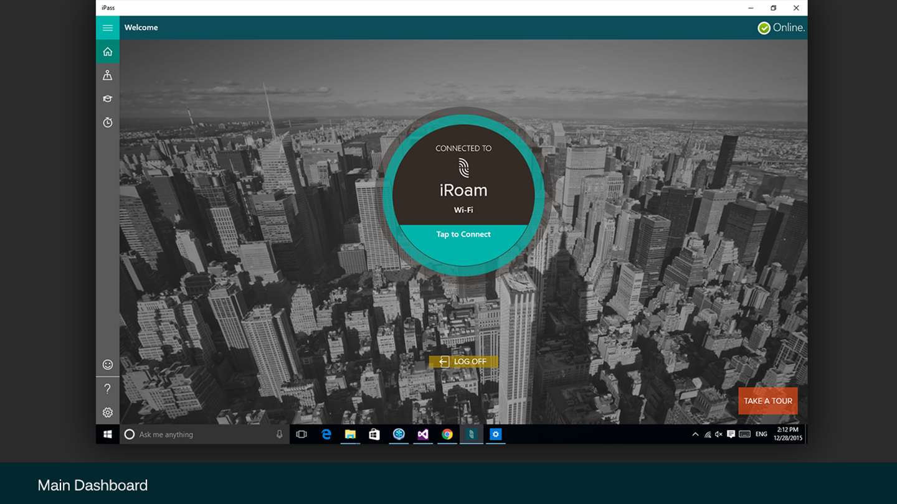Open the touch keyboard tray icon
The width and height of the screenshot is (897, 504).
pyautogui.click(x=744, y=434)
